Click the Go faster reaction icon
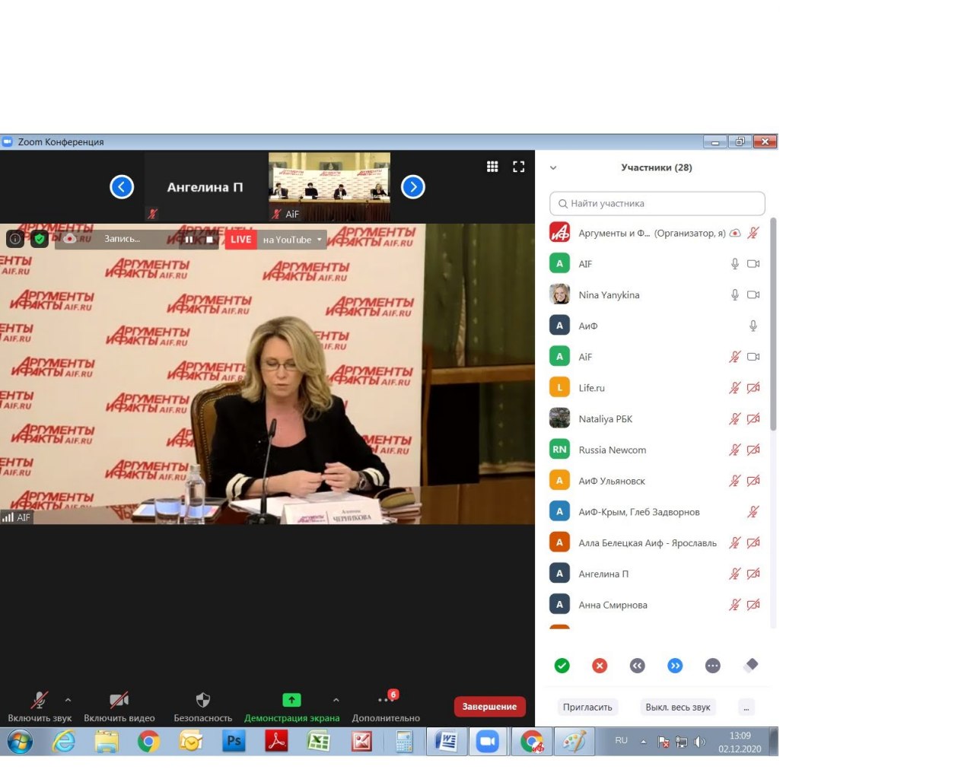 pyautogui.click(x=675, y=666)
